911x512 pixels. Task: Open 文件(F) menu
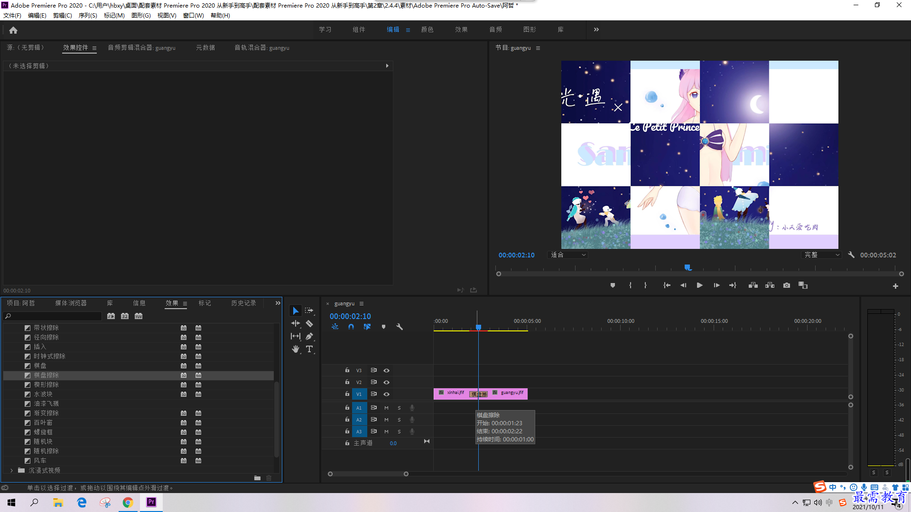pos(12,15)
